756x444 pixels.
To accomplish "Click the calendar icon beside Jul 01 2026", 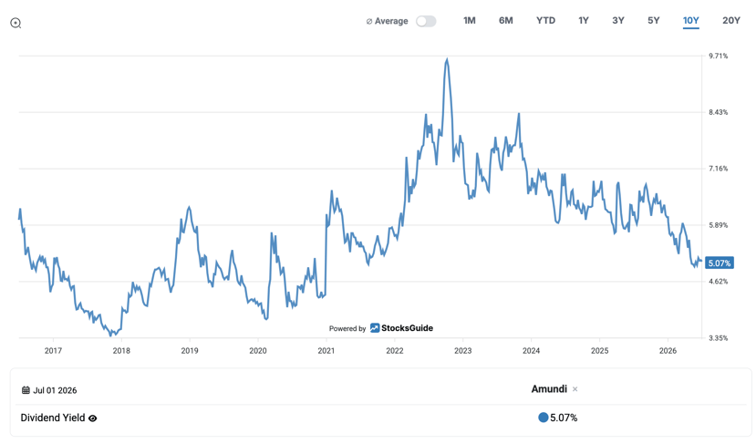I will coord(26,390).
